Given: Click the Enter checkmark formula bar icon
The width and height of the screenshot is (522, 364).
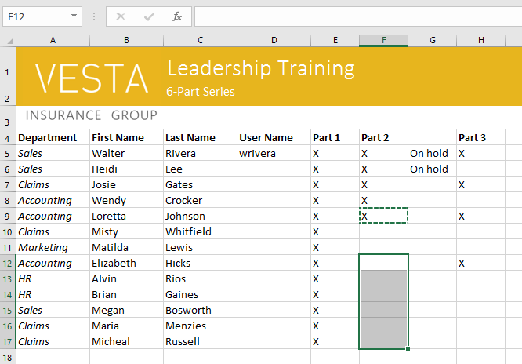Looking at the screenshot, I should tap(149, 16).
